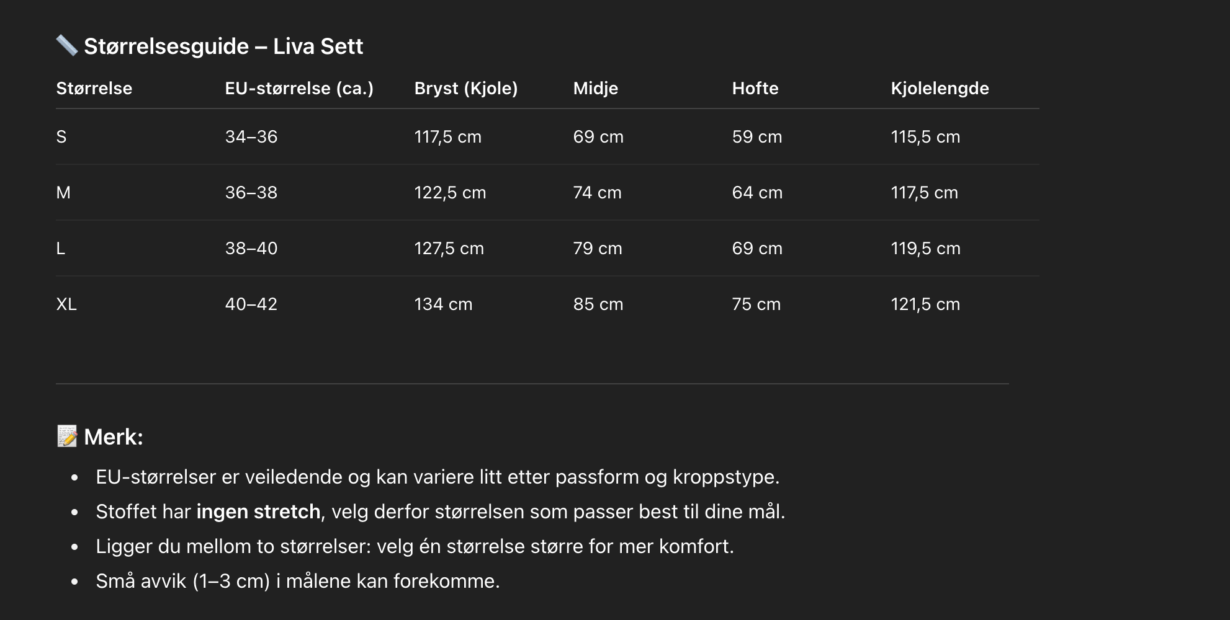
Task: Select the S size row label
Action: [x=61, y=137]
